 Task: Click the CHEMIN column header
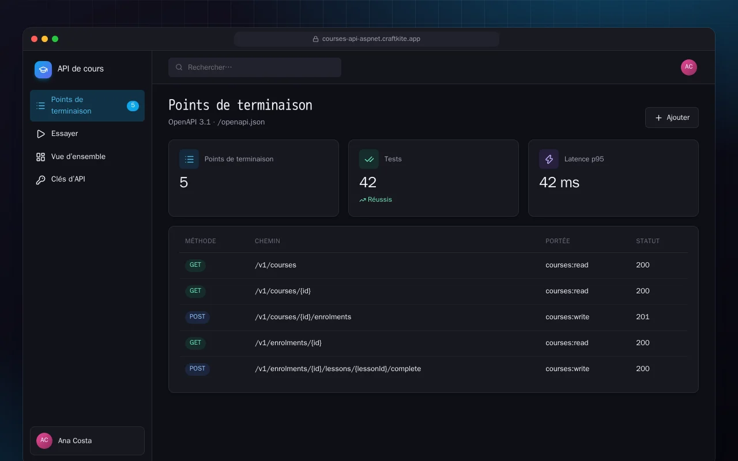268,241
